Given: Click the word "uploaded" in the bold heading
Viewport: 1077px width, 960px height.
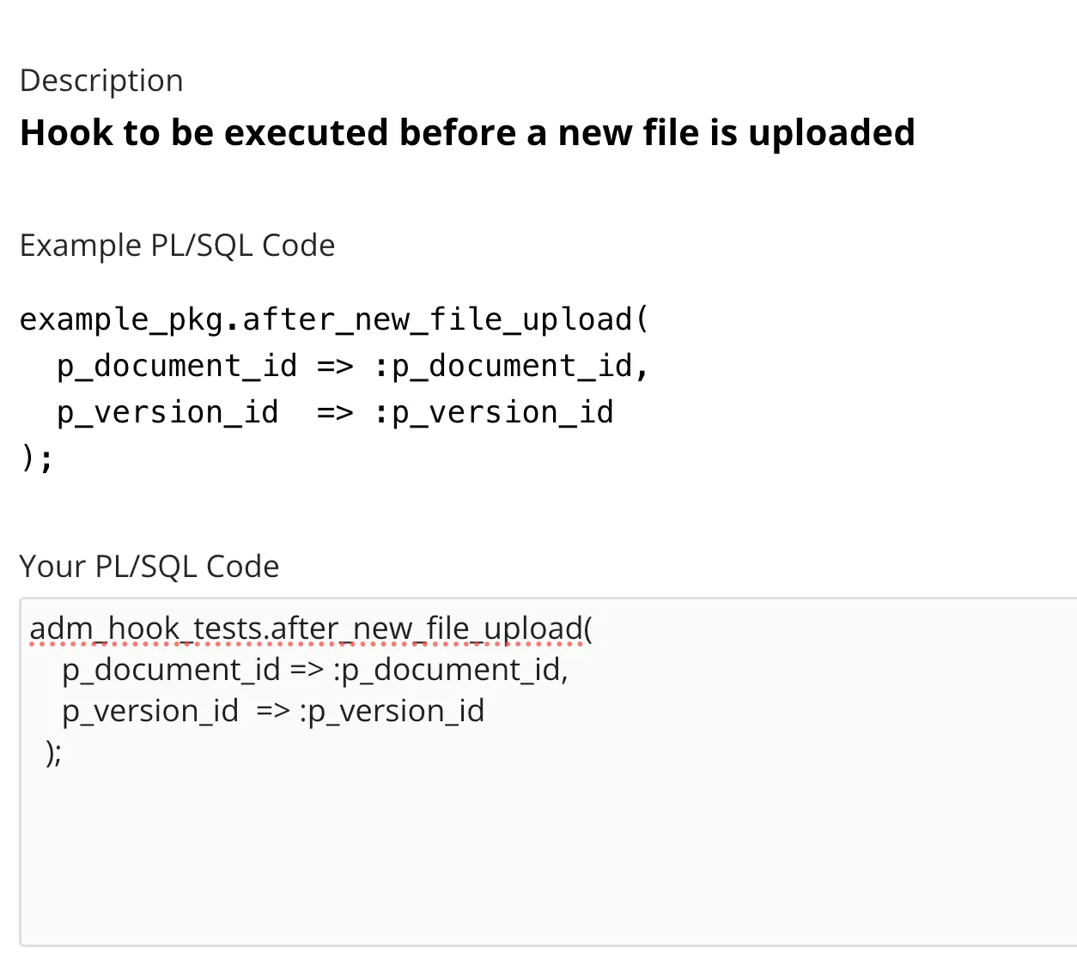Looking at the screenshot, I should pos(831,133).
